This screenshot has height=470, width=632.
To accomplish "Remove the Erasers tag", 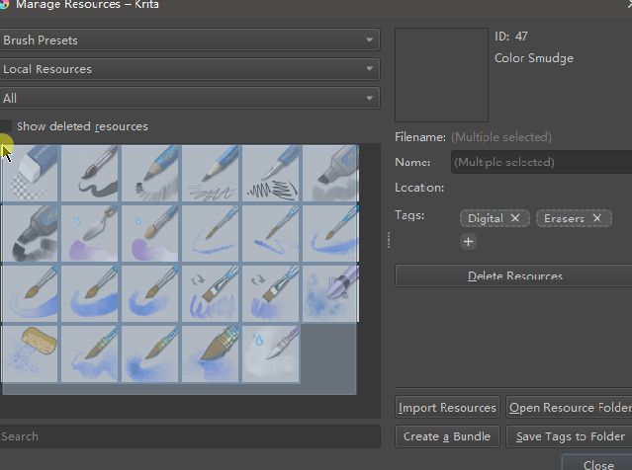I will coord(597,218).
